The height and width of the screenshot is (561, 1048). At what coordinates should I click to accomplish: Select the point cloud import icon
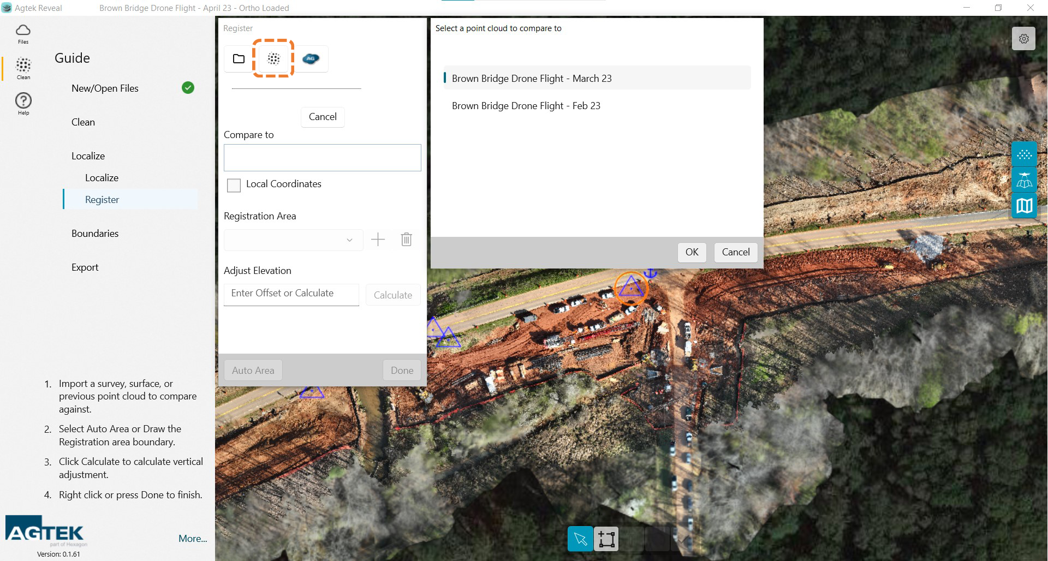(273, 59)
